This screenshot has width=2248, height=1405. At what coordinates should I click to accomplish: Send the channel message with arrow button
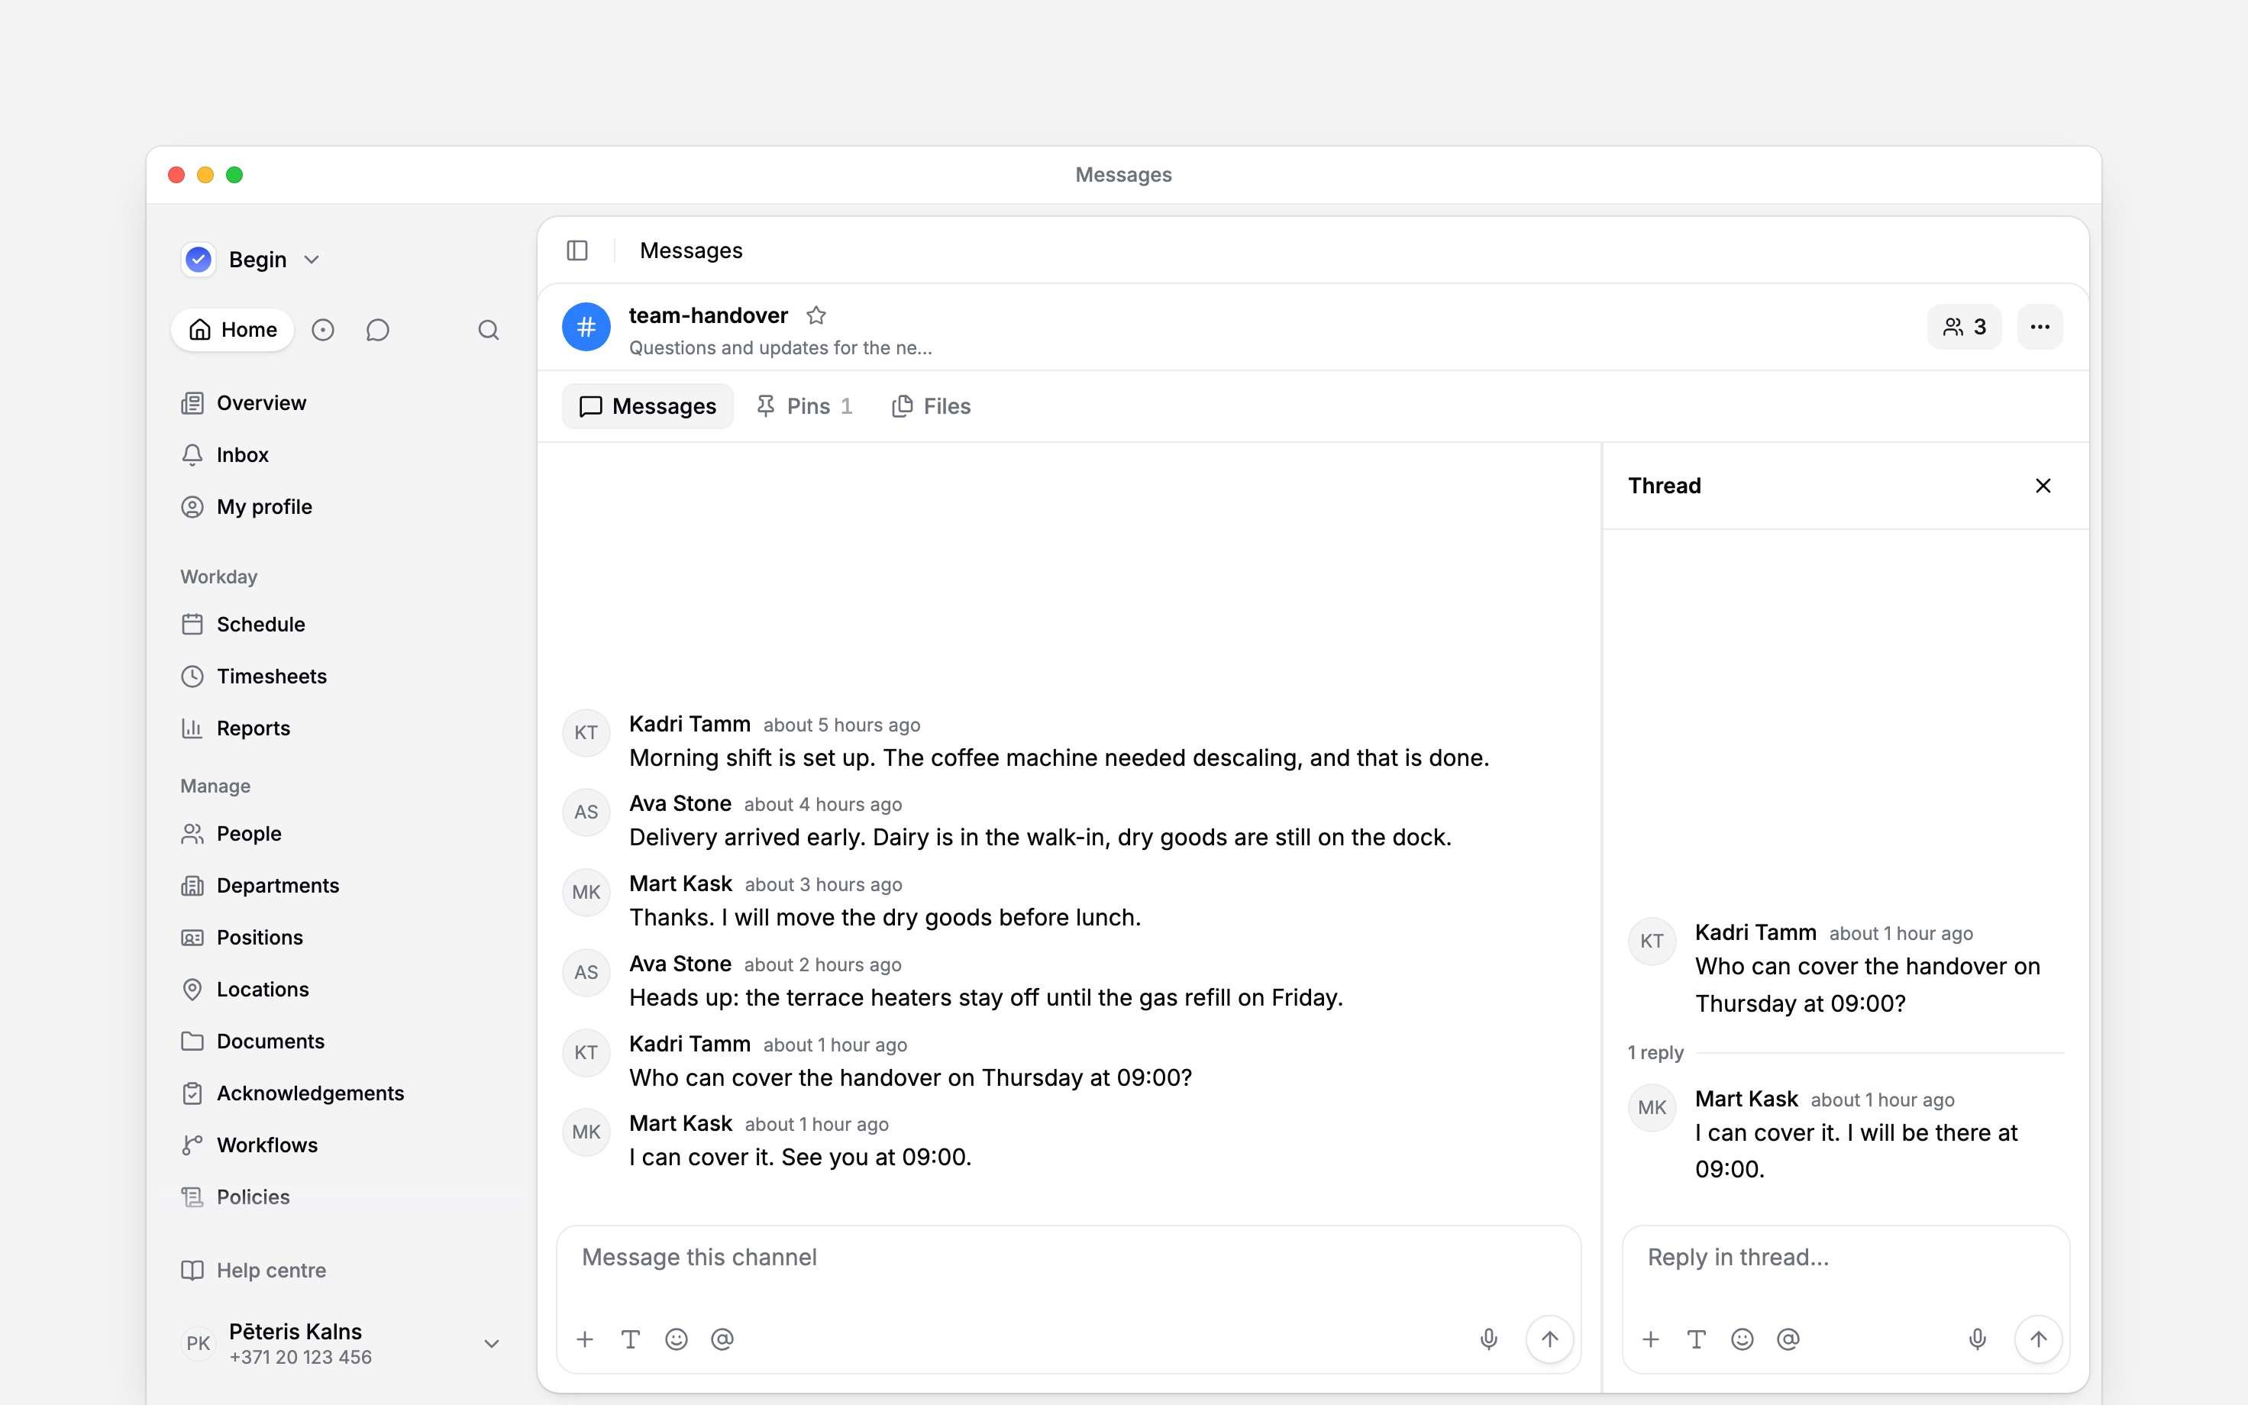point(1549,1339)
